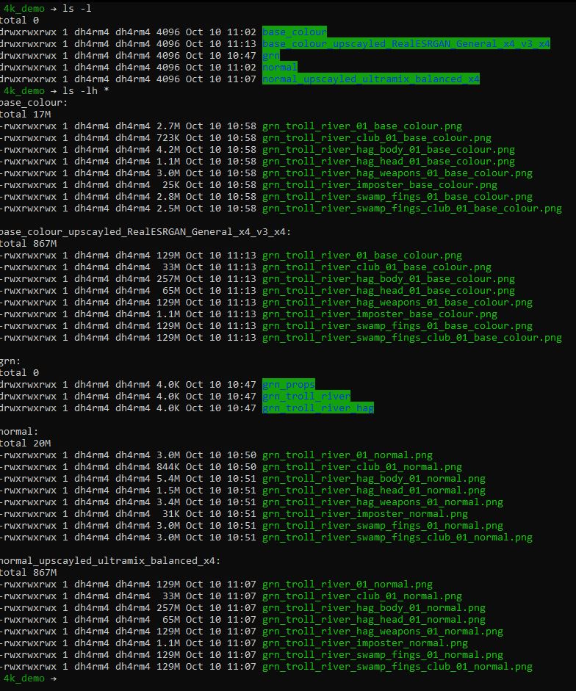
Task: Click normal_upscayled_ultramix_balanced_x4 highlighted directory name
Action: pyautogui.click(x=370, y=79)
